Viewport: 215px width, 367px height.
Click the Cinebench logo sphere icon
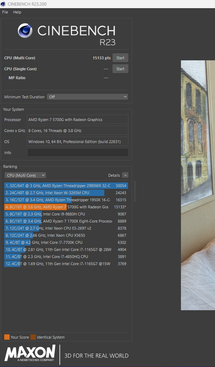[25, 31]
